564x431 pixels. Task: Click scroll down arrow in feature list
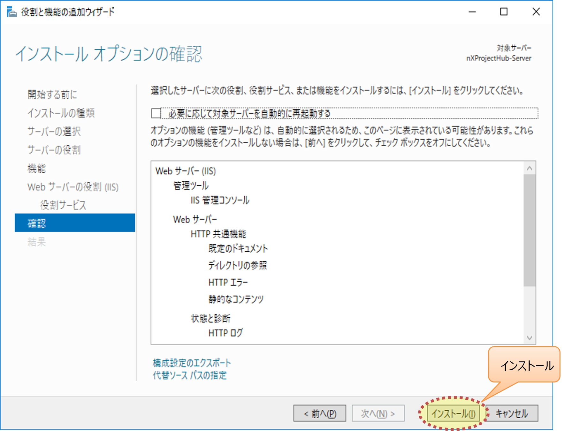530,338
